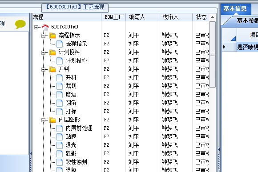Click the document icon next to 圆角
This screenshot has width=258, height=172.
(60, 103)
